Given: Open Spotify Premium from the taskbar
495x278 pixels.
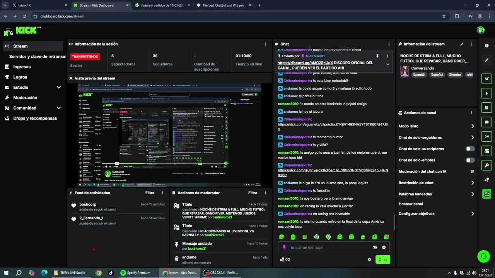Looking at the screenshot, I should [x=135, y=273].
